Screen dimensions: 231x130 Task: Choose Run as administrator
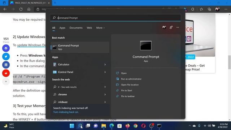[131, 79]
